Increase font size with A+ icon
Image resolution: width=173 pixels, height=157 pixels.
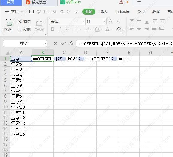coord(111,21)
